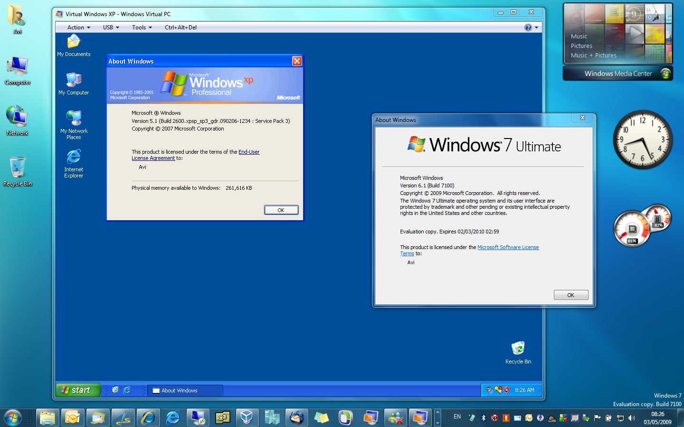Launch Internet Explorer from XP Quick Launch
The height and width of the screenshot is (427, 684).
point(127,390)
